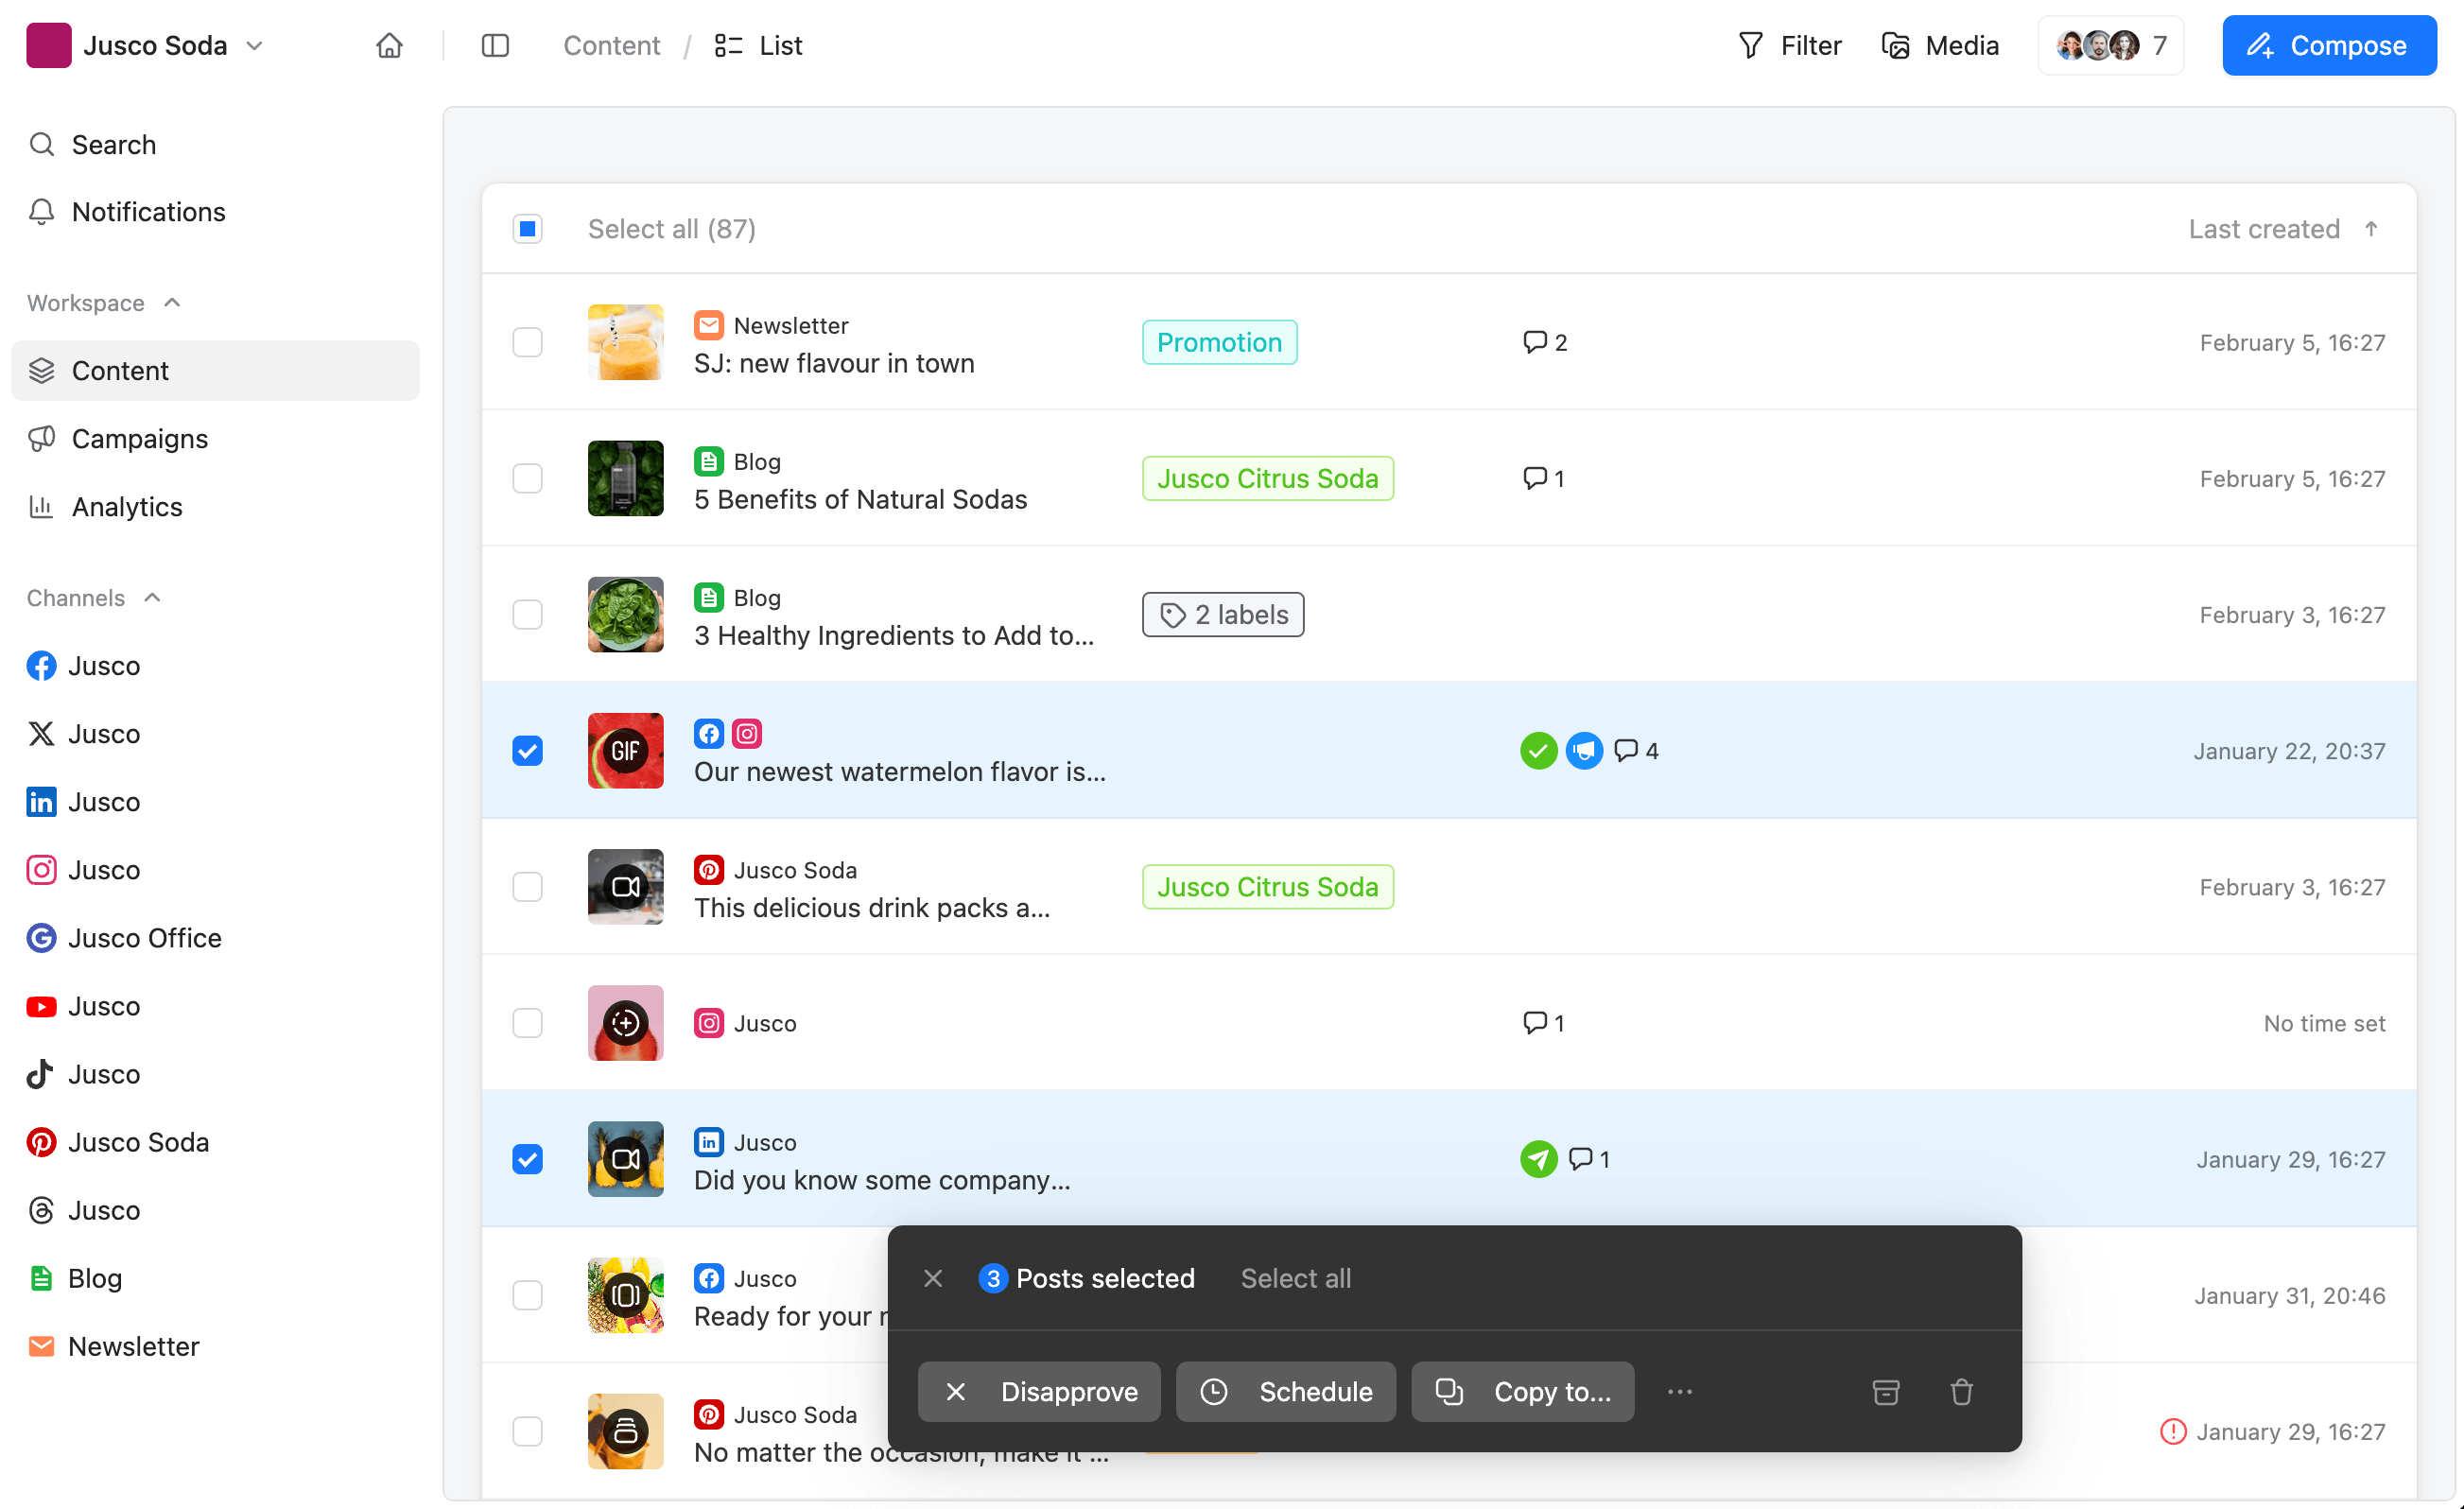Check the 5 Benefits of Natural Sodas post
The width and height of the screenshot is (2464, 1509).
pyautogui.click(x=527, y=478)
